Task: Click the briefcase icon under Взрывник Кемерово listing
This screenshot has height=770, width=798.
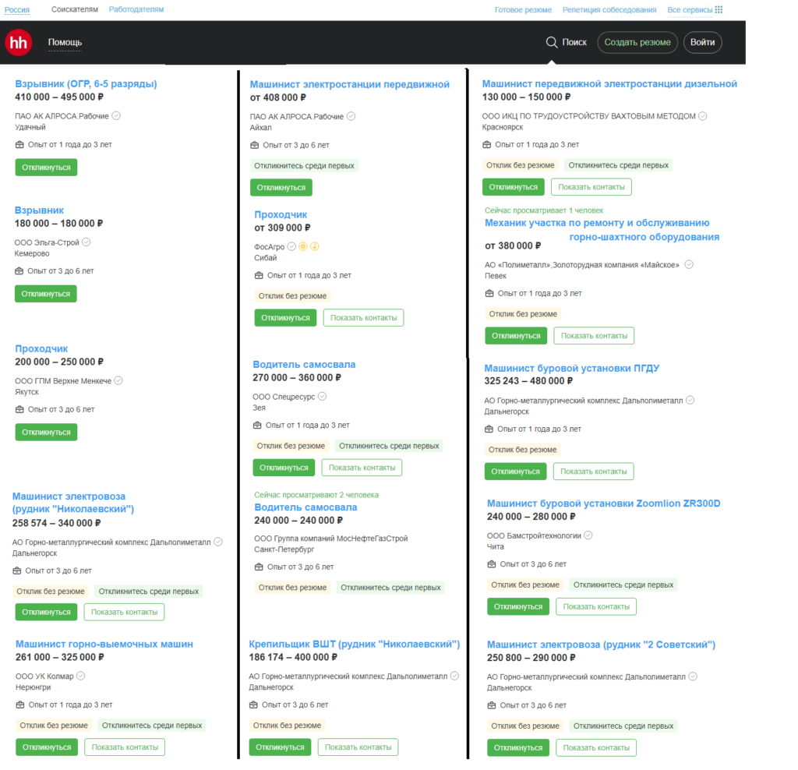Action: 19,270
